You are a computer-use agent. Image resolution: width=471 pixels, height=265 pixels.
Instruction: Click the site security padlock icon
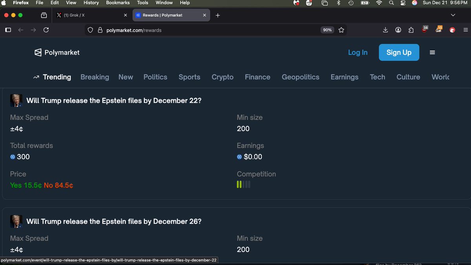click(100, 30)
